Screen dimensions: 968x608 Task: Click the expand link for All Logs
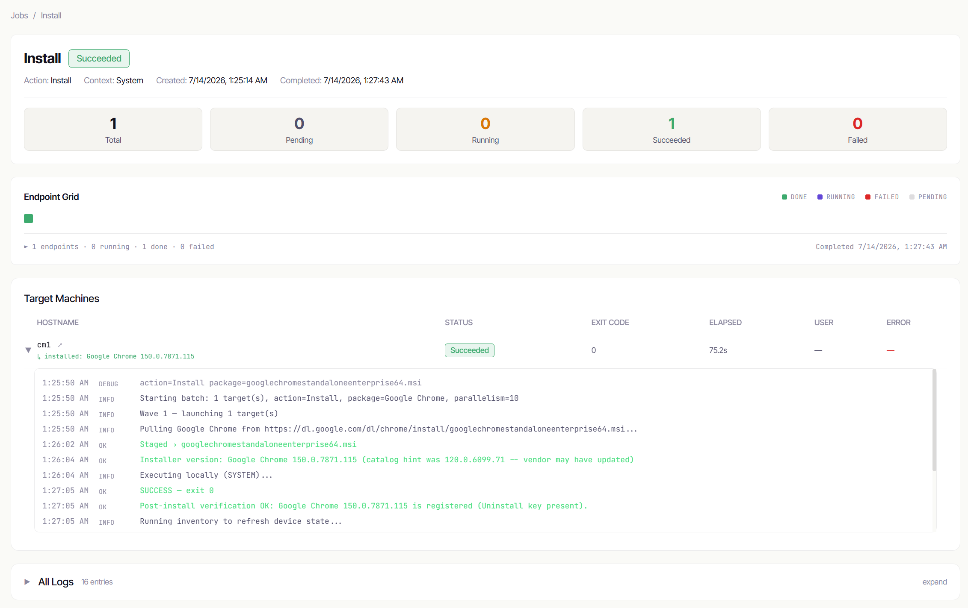[x=934, y=582]
